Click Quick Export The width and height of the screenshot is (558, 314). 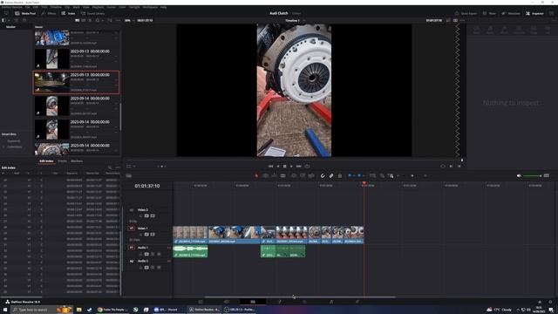click(466, 13)
